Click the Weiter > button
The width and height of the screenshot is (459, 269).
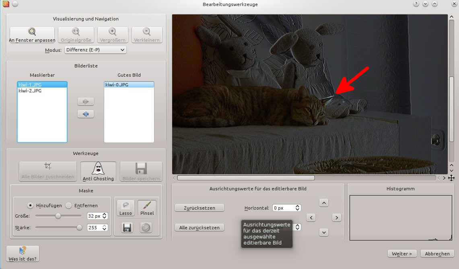point(402,253)
